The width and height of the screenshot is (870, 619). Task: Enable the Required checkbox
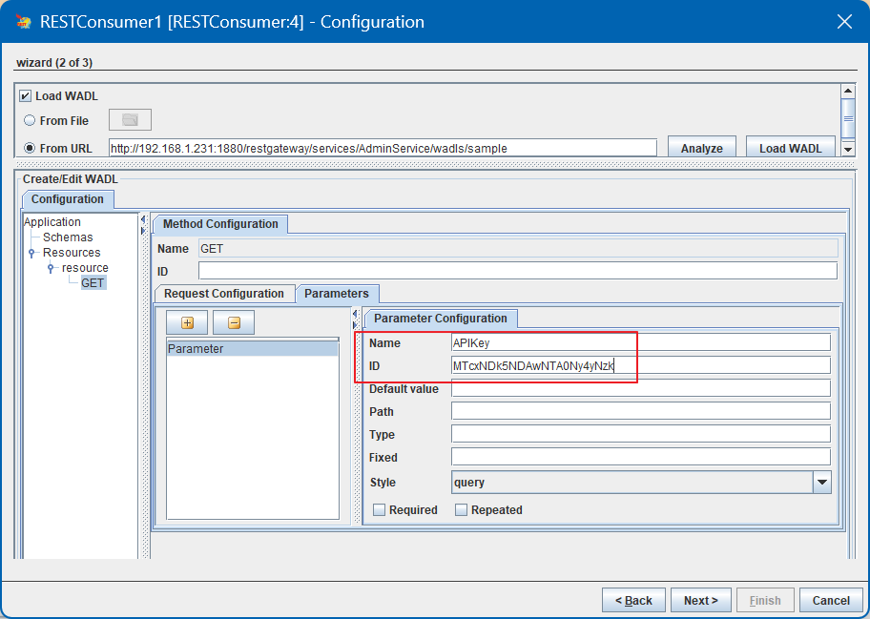pyautogui.click(x=379, y=510)
